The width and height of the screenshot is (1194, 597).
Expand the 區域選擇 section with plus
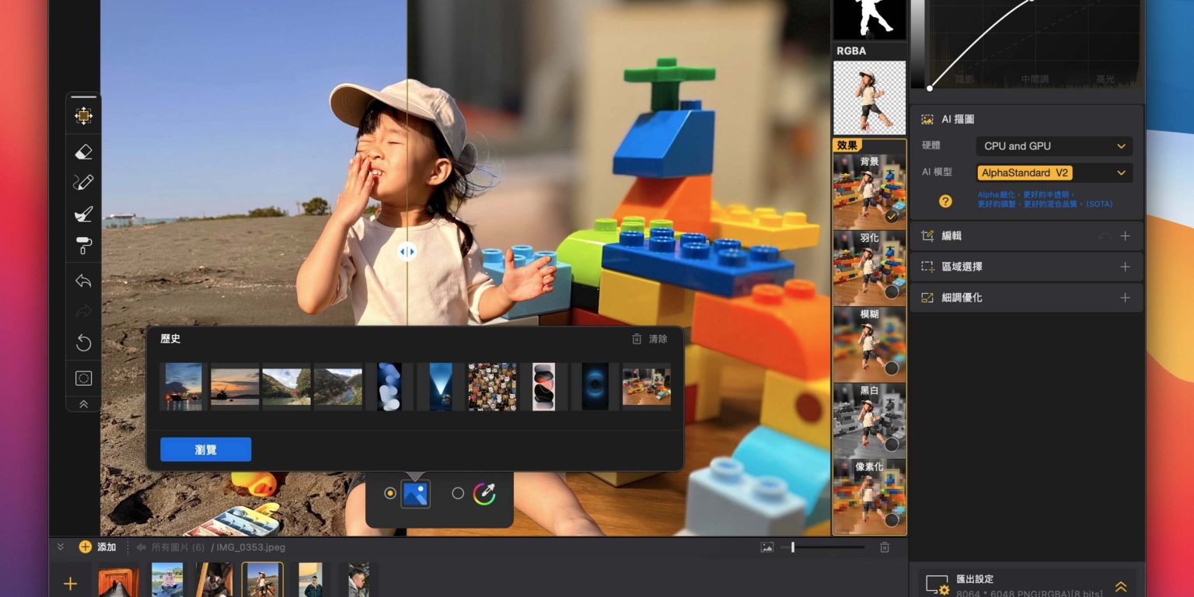pyautogui.click(x=1124, y=267)
